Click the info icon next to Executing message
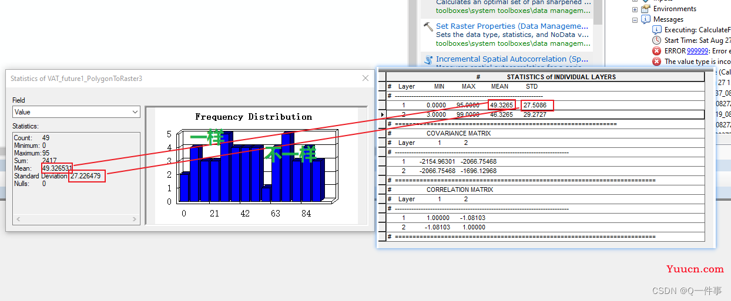Screen dimensions: 731x301 (657, 30)
